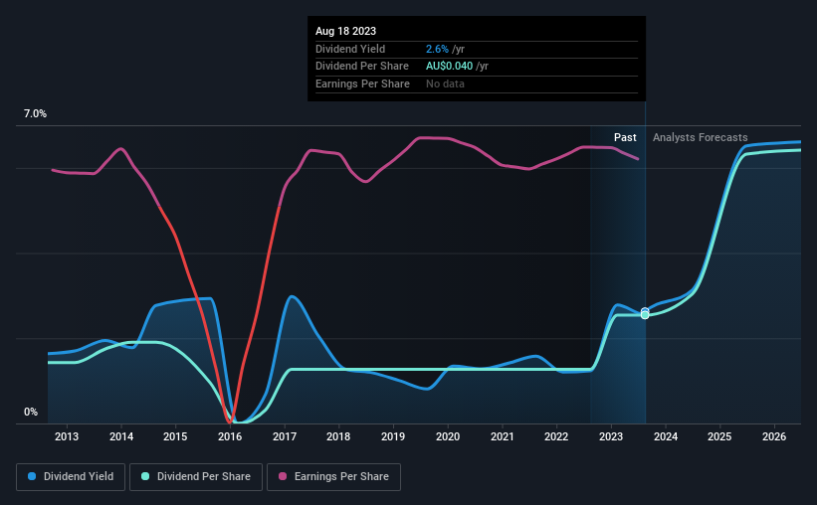
Task: Click the teal Dividend Per Share data point marker
Action: [x=645, y=315]
